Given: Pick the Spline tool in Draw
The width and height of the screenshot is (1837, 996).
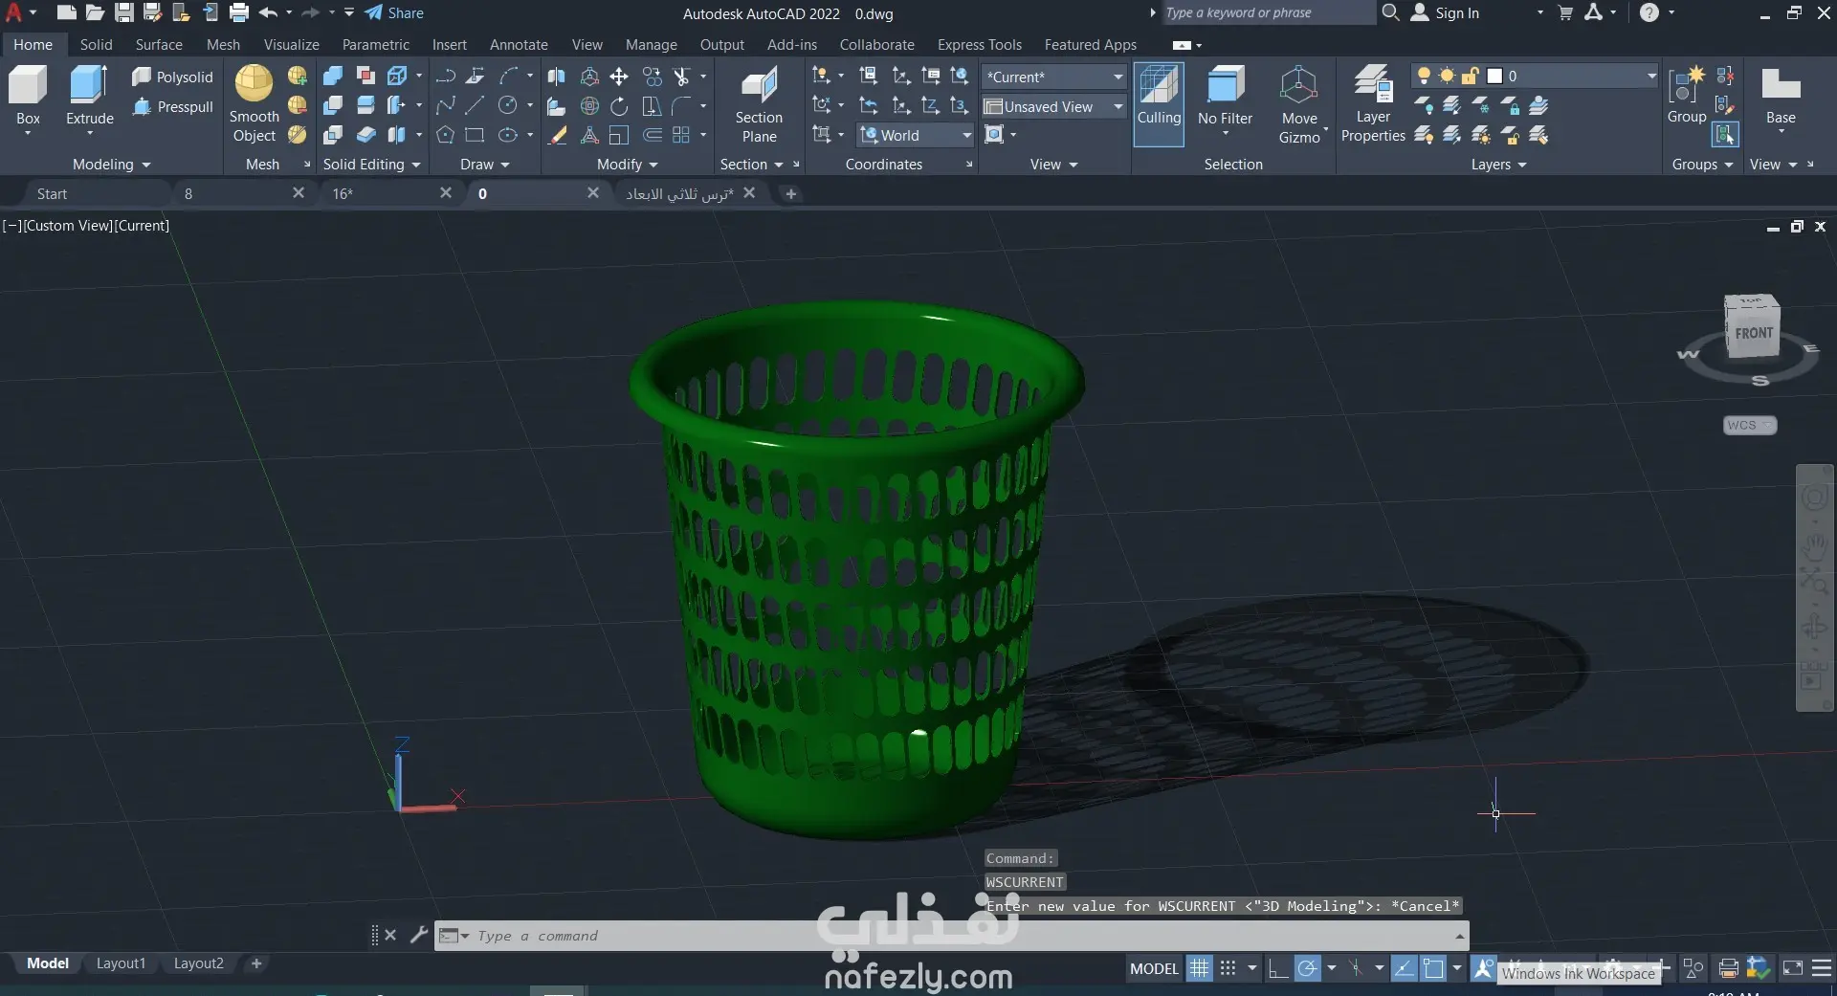Looking at the screenshot, I should click(x=445, y=106).
